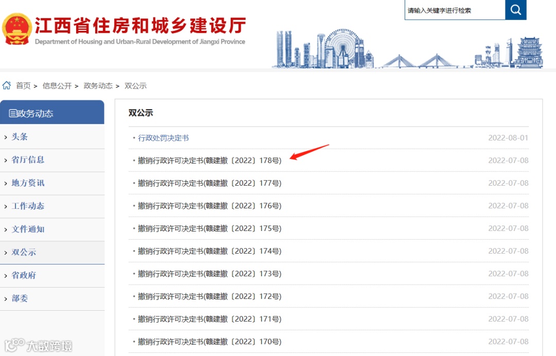
Task: Select 双公示 in sidebar menu
Action: pos(24,252)
